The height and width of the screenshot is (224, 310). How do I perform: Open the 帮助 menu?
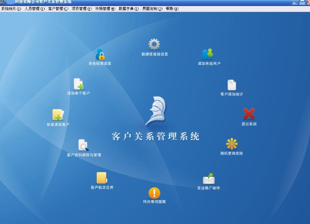[x=172, y=9]
